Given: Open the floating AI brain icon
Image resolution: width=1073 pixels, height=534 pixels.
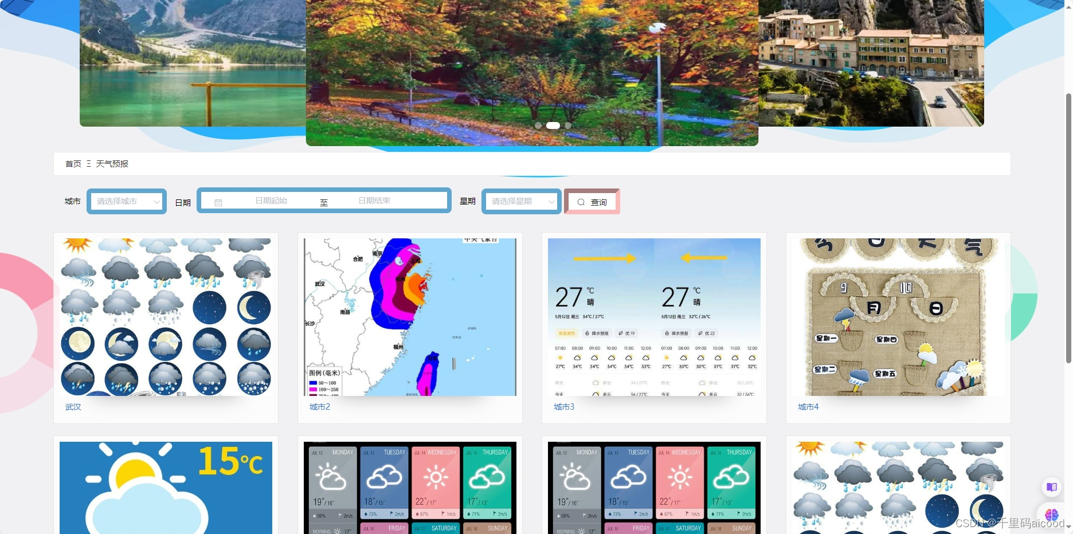Looking at the screenshot, I should (1052, 514).
